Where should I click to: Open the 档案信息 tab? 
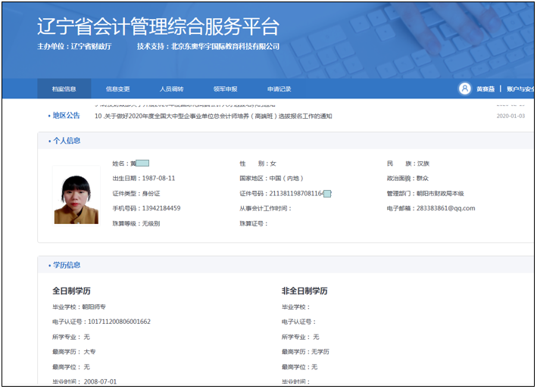(64, 89)
